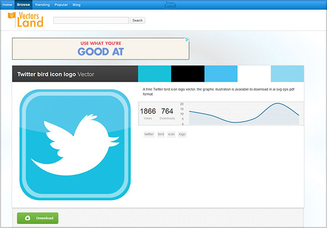Viewport: 327px width, 228px height.
Task: Click the small Vectors Land top-center logo
Action: click(170, 5)
